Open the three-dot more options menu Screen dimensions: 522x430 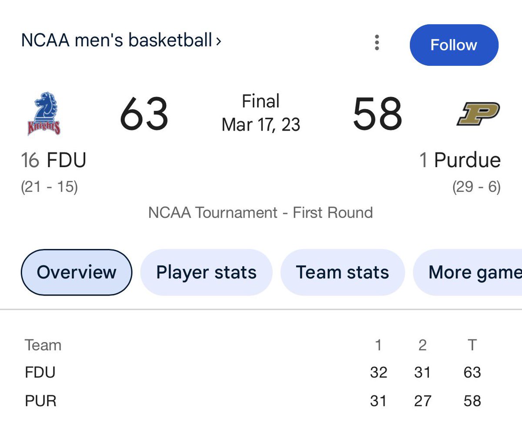pyautogui.click(x=377, y=43)
